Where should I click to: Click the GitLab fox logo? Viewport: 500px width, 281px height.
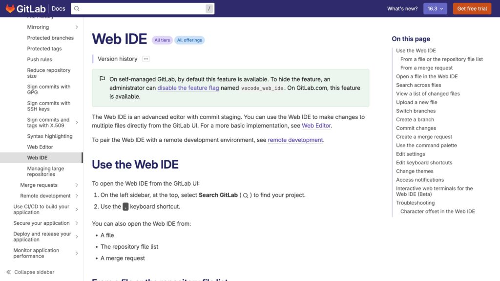10,8
